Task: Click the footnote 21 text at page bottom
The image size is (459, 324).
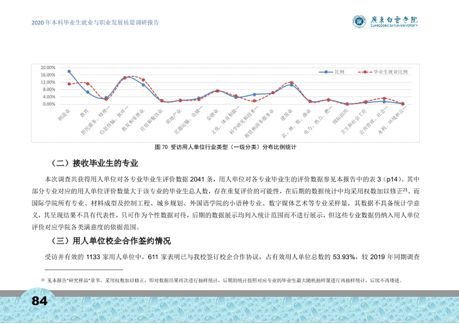Action: pos(222,281)
